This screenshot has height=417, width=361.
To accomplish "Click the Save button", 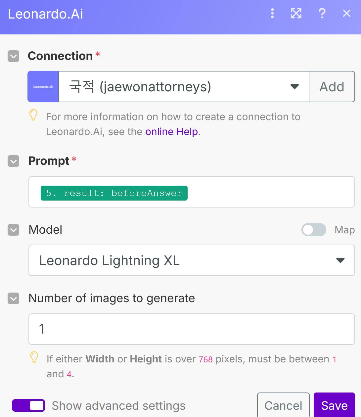I will (334, 405).
